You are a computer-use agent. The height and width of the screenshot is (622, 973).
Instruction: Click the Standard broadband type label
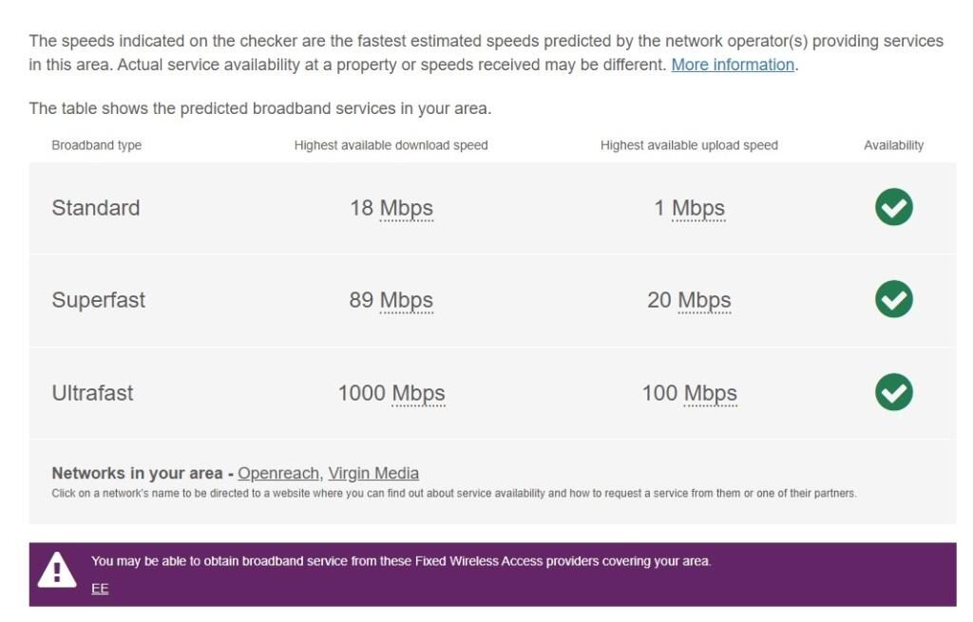point(96,208)
